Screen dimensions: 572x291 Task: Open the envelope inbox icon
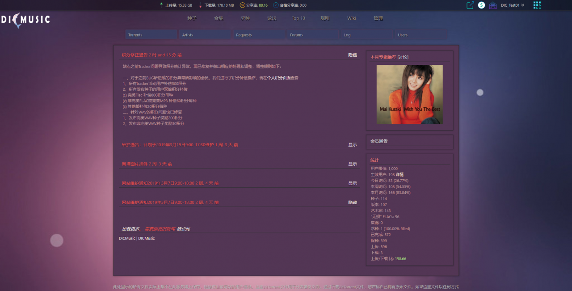(493, 5)
